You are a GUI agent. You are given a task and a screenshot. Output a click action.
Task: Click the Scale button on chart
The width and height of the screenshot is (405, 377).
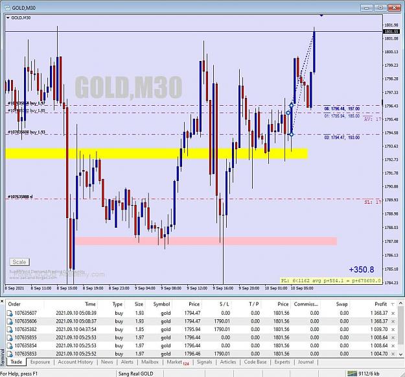(x=19, y=262)
